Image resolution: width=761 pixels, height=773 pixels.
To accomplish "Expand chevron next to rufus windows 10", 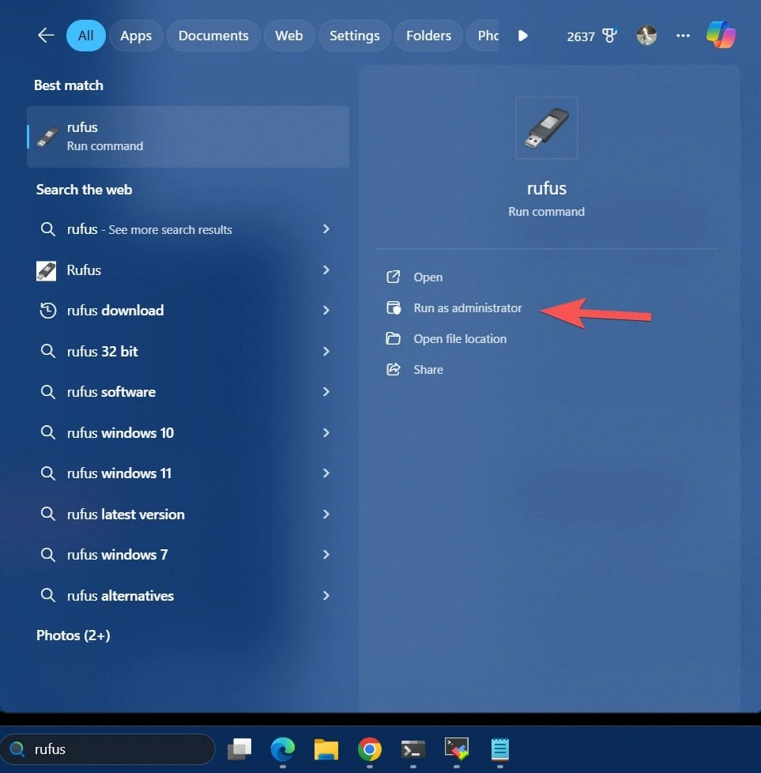I will click(x=326, y=432).
